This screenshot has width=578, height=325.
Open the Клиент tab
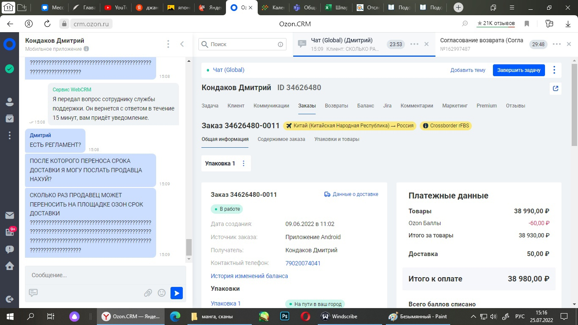[x=236, y=106]
